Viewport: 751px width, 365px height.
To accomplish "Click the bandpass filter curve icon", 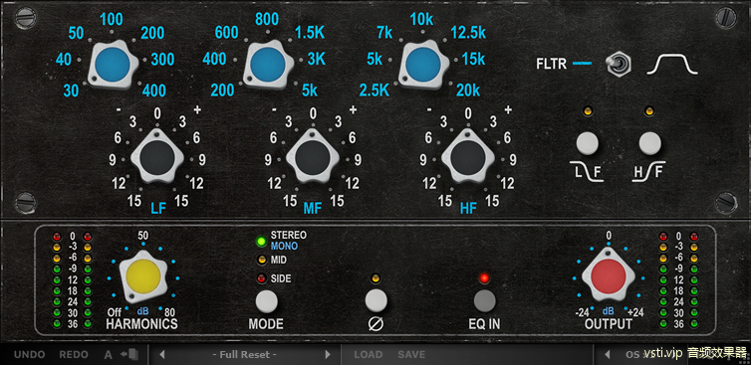I will (672, 64).
